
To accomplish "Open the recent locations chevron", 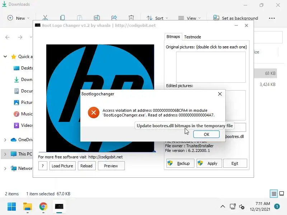I will (x=31, y=37).
